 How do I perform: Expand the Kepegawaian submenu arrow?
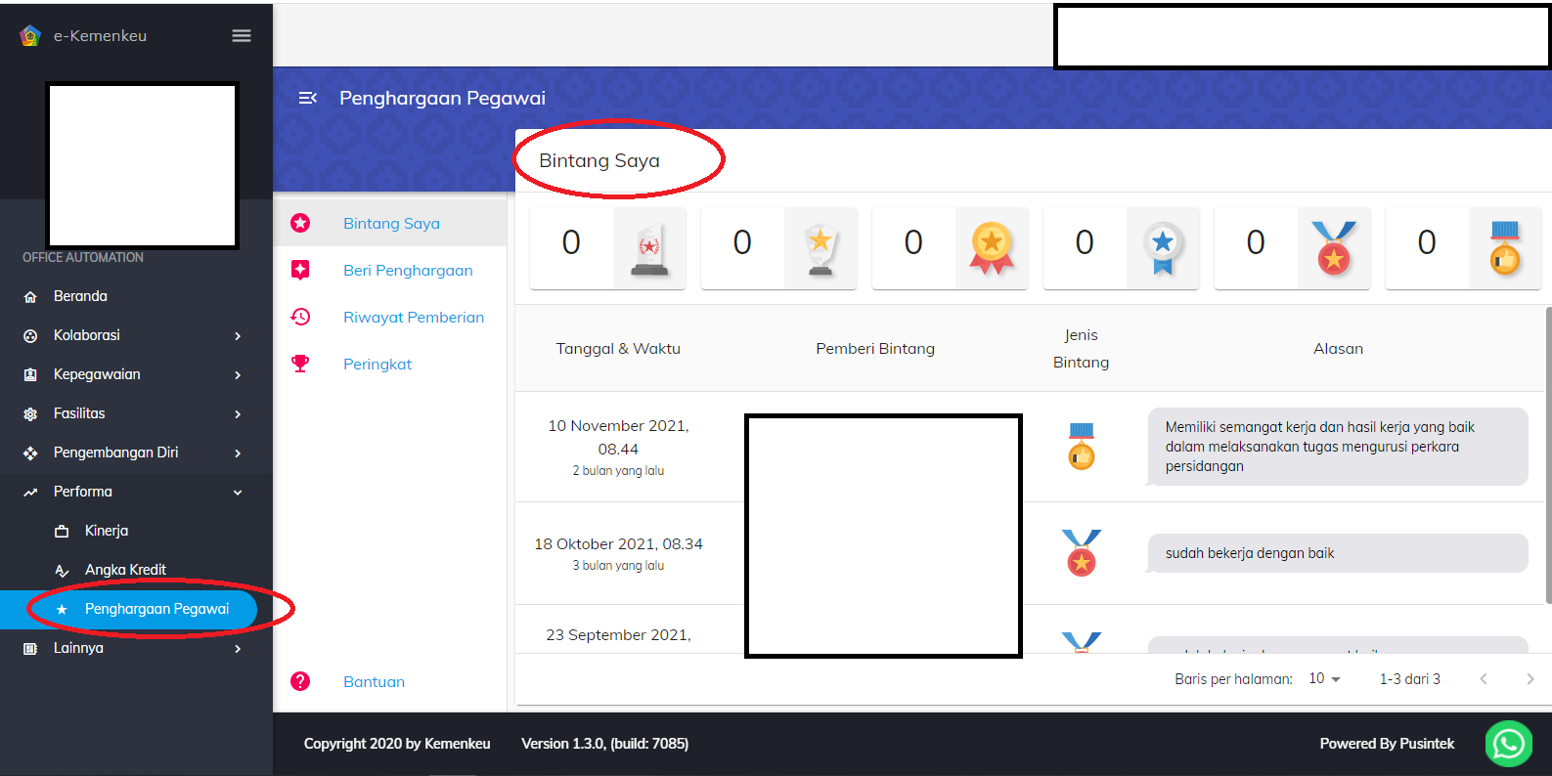[x=238, y=374]
